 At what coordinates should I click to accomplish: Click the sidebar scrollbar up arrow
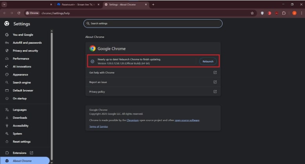tap(51, 31)
